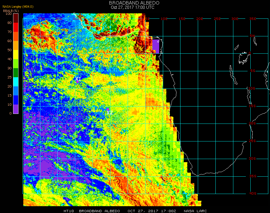270x213 pixels.
Task: Click the 25W longitude label
Action: pyautogui.click(x=41, y=19)
